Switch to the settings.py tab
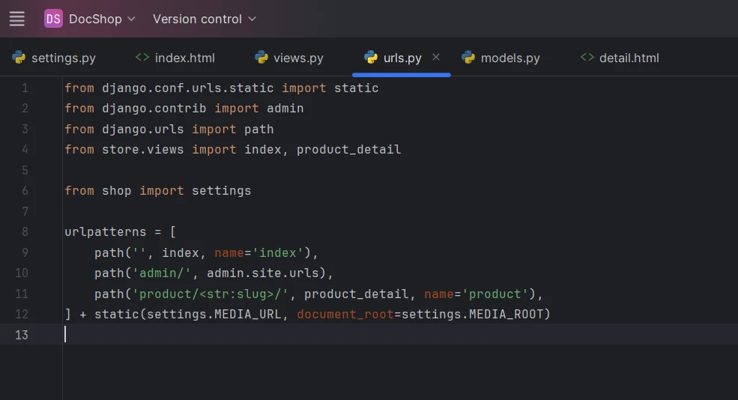738x400 pixels. (63, 58)
